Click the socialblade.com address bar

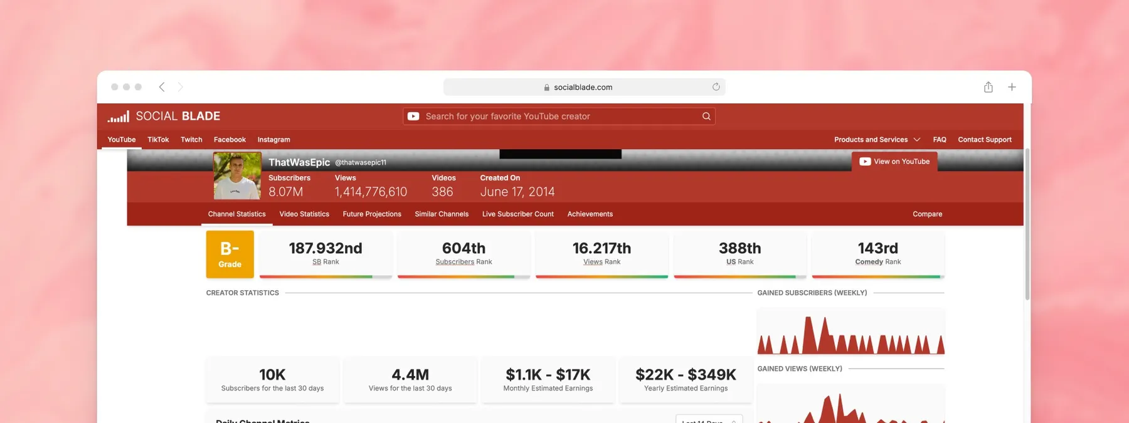tap(584, 87)
